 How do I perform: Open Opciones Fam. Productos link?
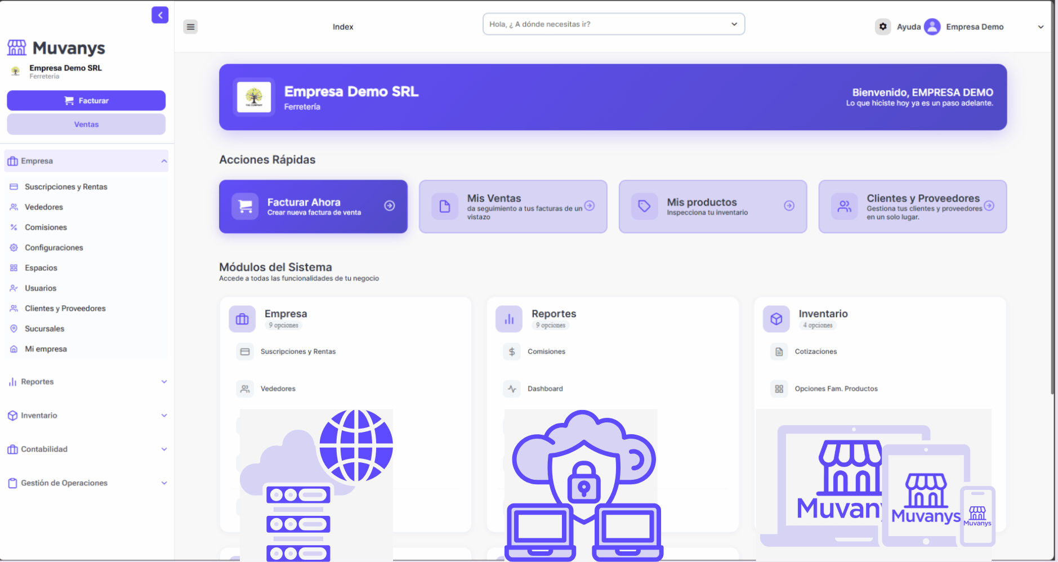tap(836, 389)
